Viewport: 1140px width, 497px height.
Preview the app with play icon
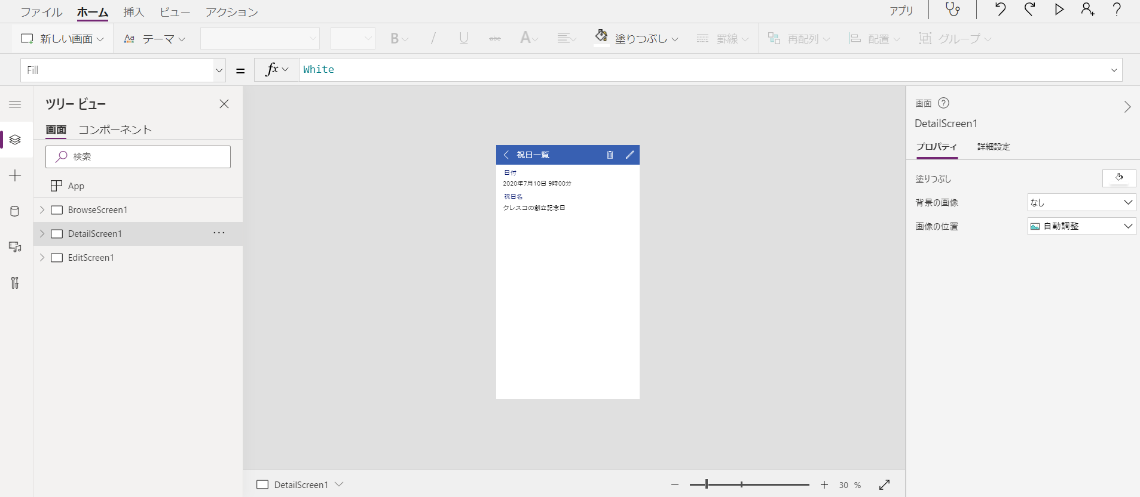click(x=1059, y=10)
